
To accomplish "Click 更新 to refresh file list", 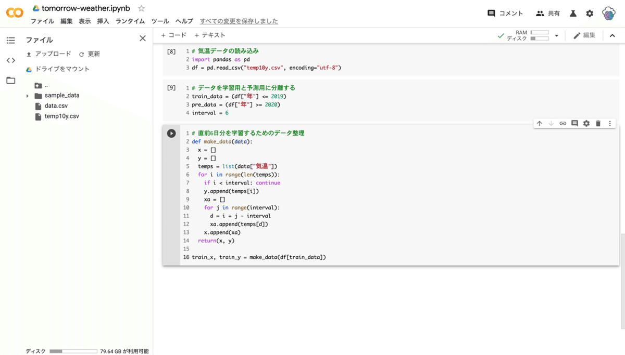I will pyautogui.click(x=89, y=54).
